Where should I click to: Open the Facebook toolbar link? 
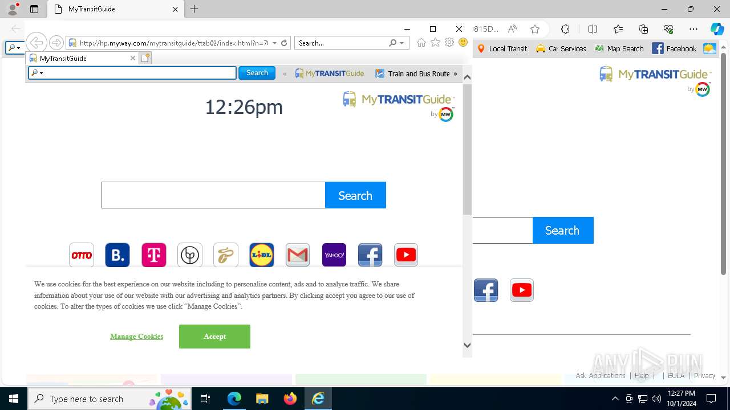coord(674,48)
